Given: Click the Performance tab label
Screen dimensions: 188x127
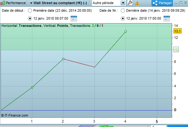Looking at the screenshot, I should [x=16, y=3].
